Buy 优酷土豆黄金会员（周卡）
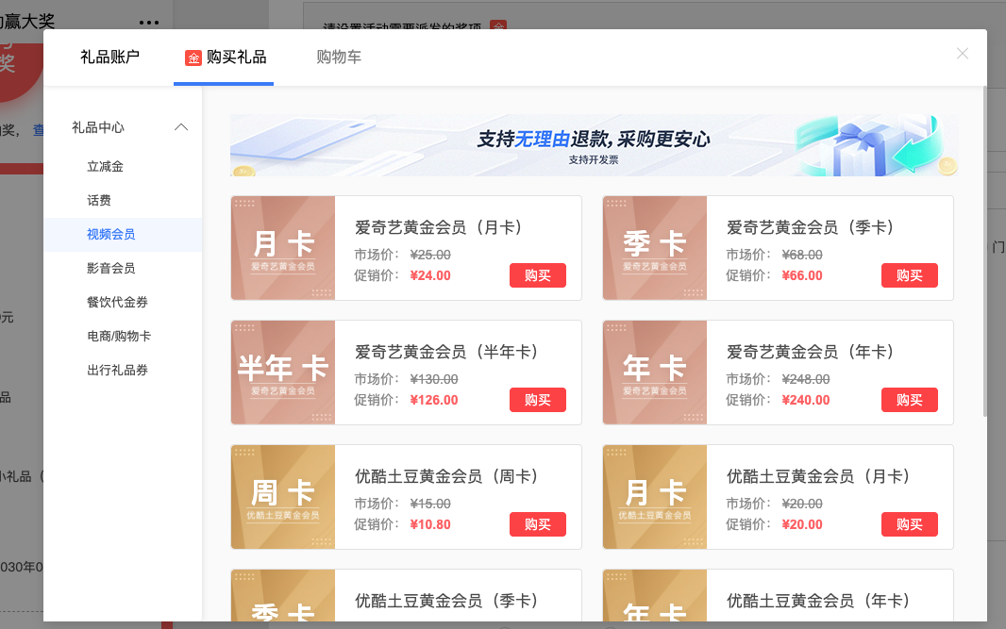1006x629 pixels. (x=538, y=523)
